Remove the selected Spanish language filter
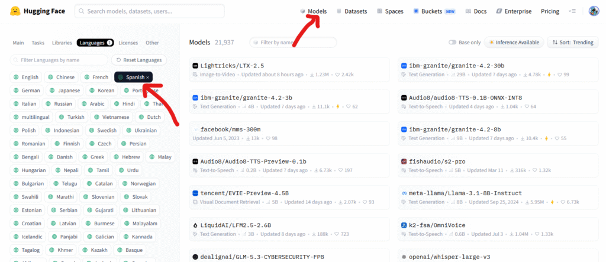606x262 pixels. [x=147, y=77]
